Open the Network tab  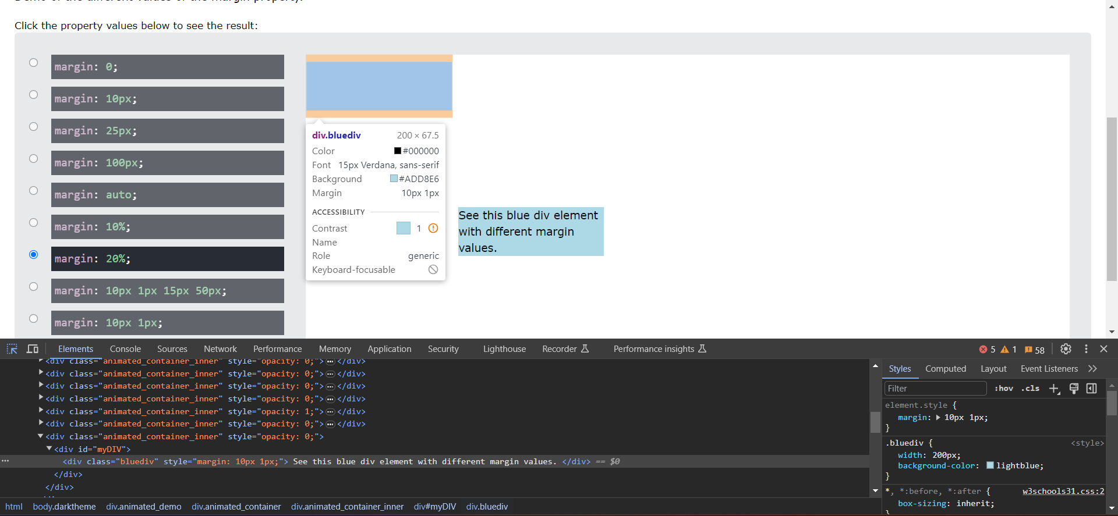220,349
